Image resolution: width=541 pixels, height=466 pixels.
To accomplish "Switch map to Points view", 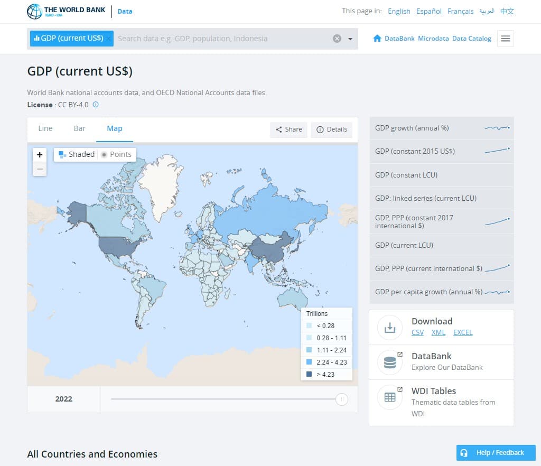I will (x=116, y=154).
